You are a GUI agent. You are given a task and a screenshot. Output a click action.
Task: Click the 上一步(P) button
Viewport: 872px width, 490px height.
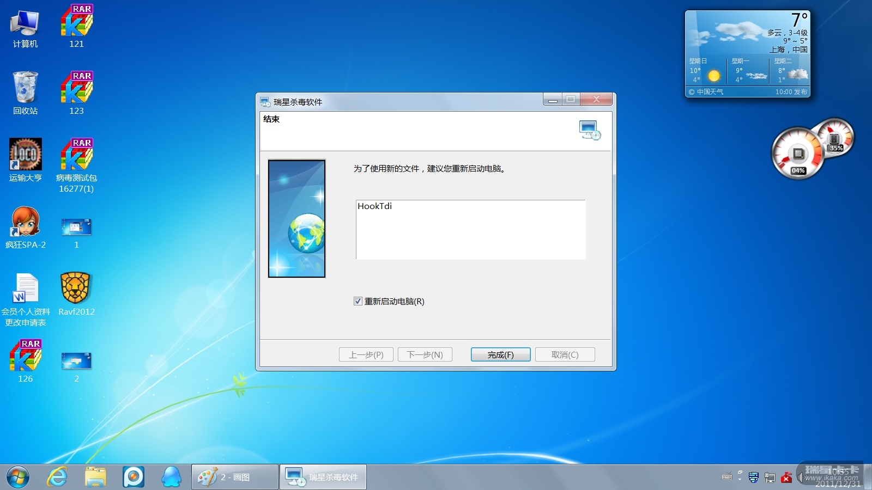(366, 354)
